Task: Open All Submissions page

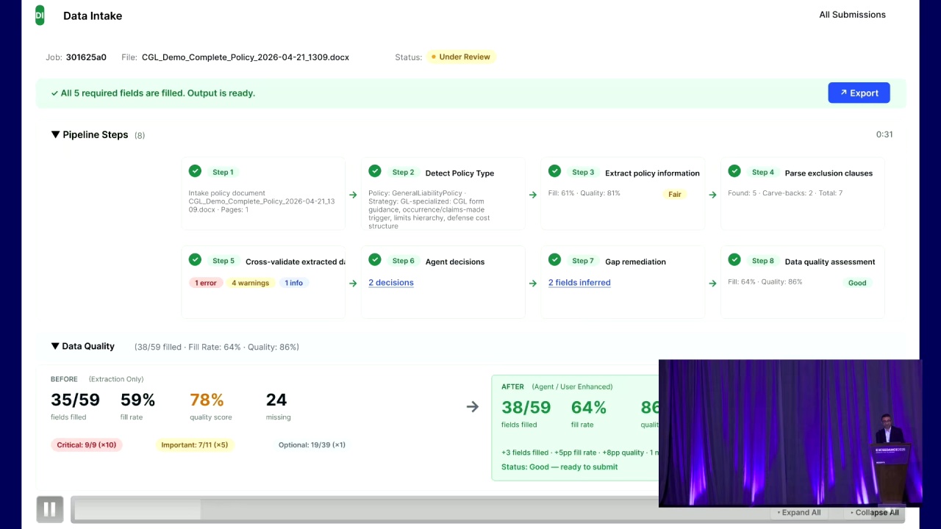Action: [852, 15]
